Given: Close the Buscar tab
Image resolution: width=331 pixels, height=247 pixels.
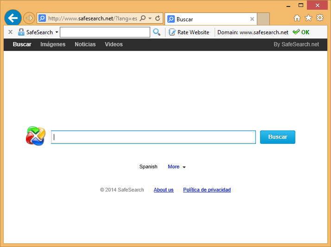Looking at the screenshot, I should tap(252, 19).
